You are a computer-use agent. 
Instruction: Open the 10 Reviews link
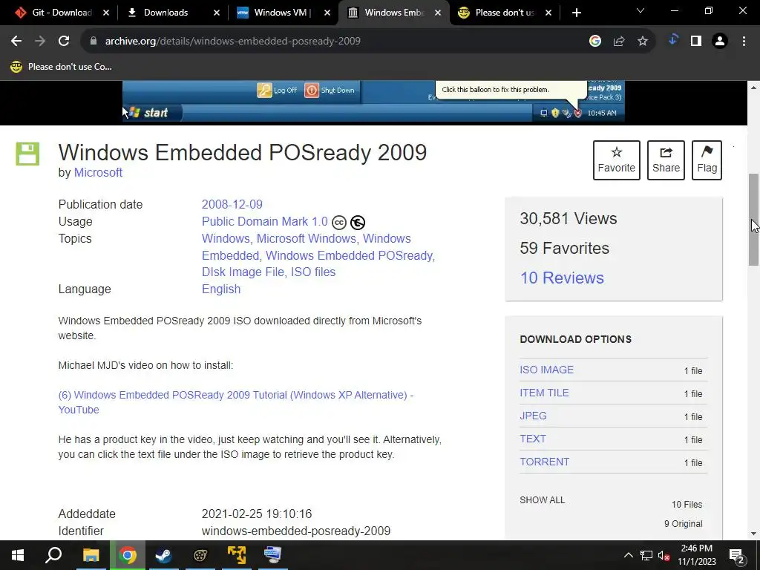pyautogui.click(x=562, y=278)
